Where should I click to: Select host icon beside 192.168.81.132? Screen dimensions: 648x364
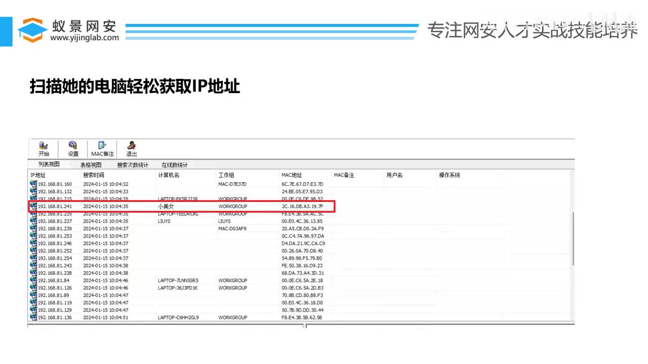pyautogui.click(x=33, y=192)
